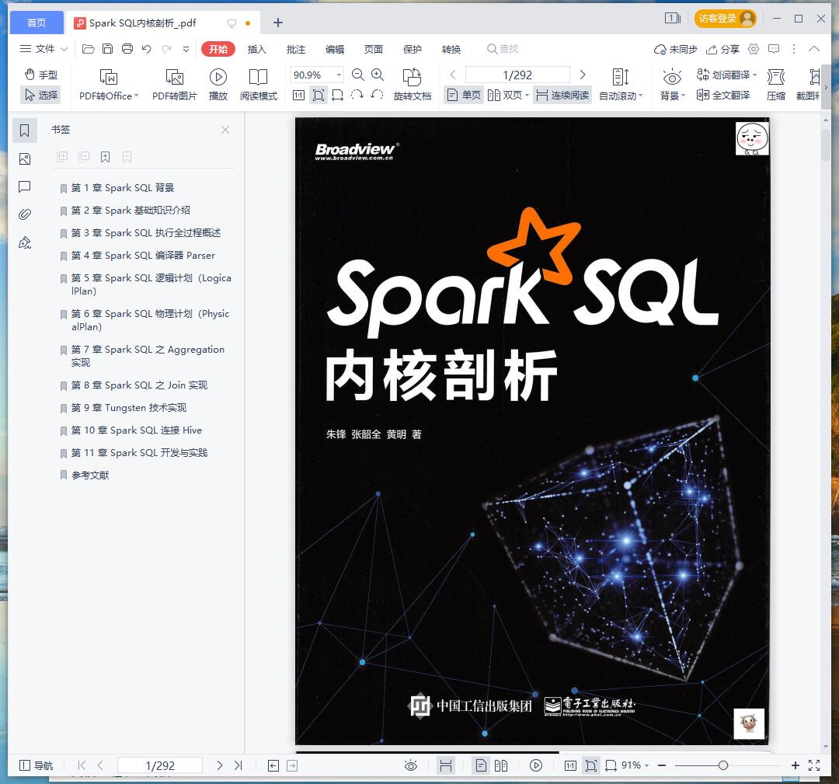Collapse the ribbon with the up chevron
The width and height of the screenshot is (839, 784).
click(814, 49)
